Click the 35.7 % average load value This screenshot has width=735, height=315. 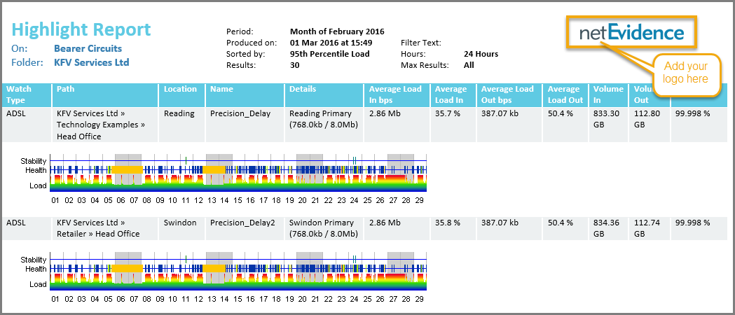click(447, 113)
